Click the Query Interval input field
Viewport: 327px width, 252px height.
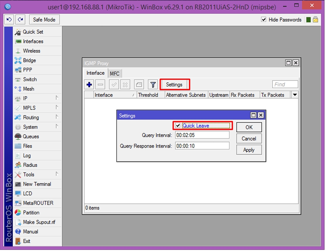click(202, 135)
